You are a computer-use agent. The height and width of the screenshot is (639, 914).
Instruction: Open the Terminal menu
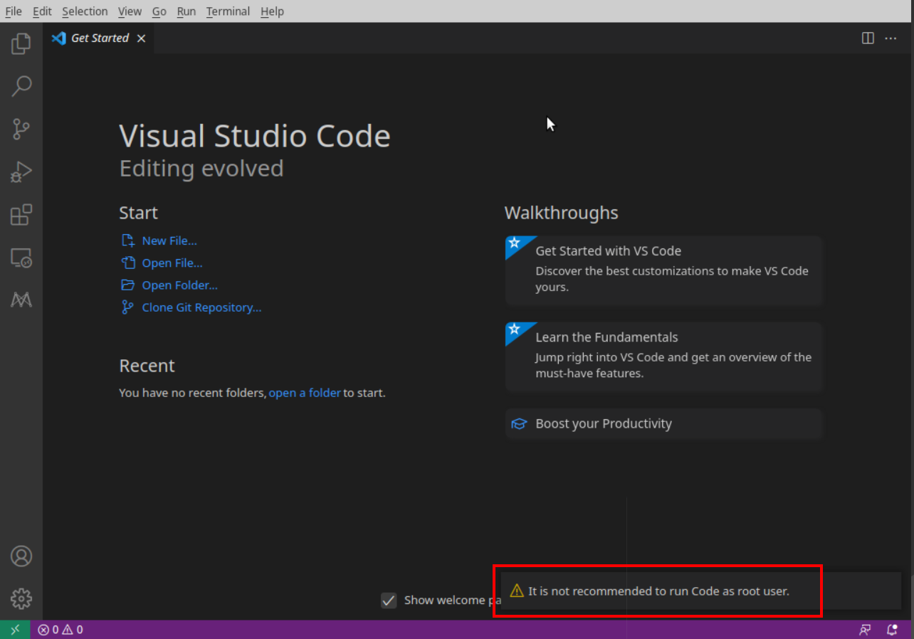[228, 11]
